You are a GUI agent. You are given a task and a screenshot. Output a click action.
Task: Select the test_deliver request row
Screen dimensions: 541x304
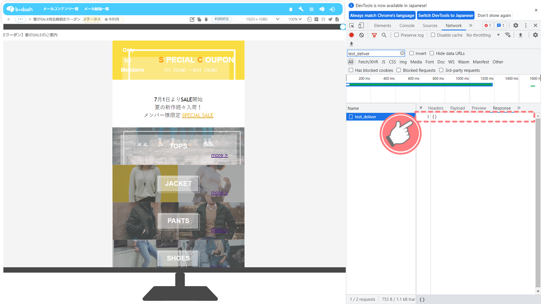click(381, 117)
